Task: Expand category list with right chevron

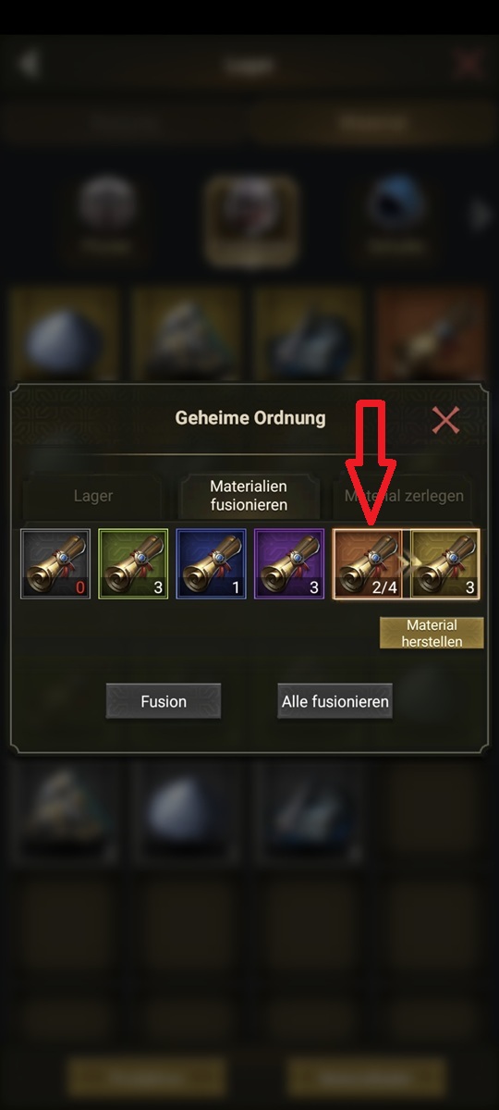Action: coord(480,216)
